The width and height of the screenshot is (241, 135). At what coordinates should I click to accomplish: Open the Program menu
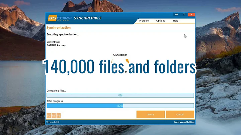[144, 21]
